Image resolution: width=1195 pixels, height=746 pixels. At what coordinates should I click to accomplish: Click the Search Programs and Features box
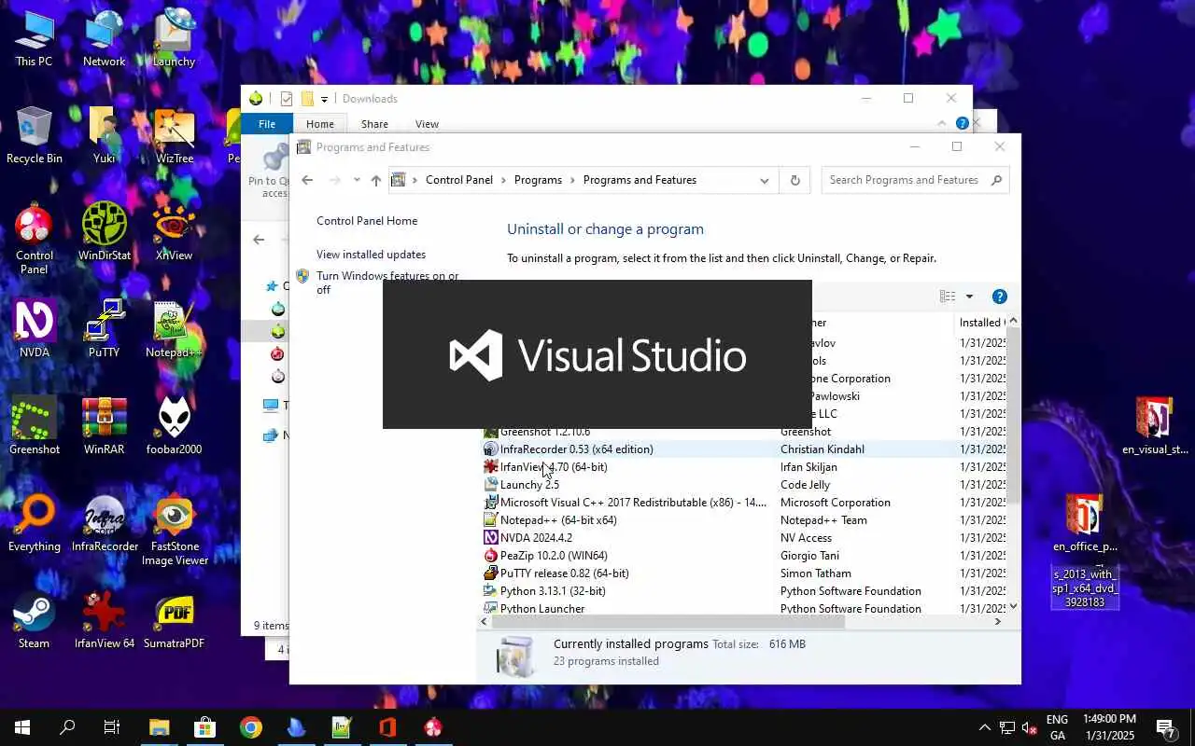tap(915, 180)
